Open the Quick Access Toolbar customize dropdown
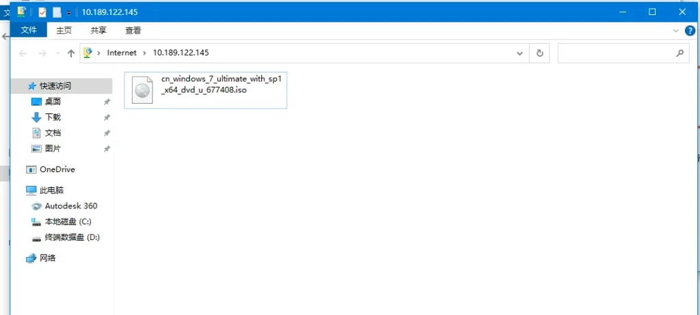Screen dimensions: 700x315 coord(68,12)
